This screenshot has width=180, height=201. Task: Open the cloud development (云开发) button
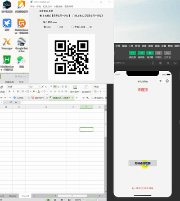tap(167, 53)
